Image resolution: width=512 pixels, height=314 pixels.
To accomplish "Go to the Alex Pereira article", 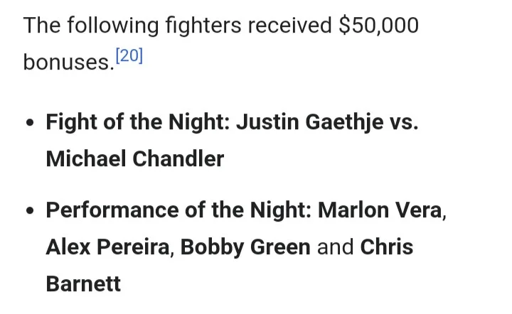I will click(107, 247).
